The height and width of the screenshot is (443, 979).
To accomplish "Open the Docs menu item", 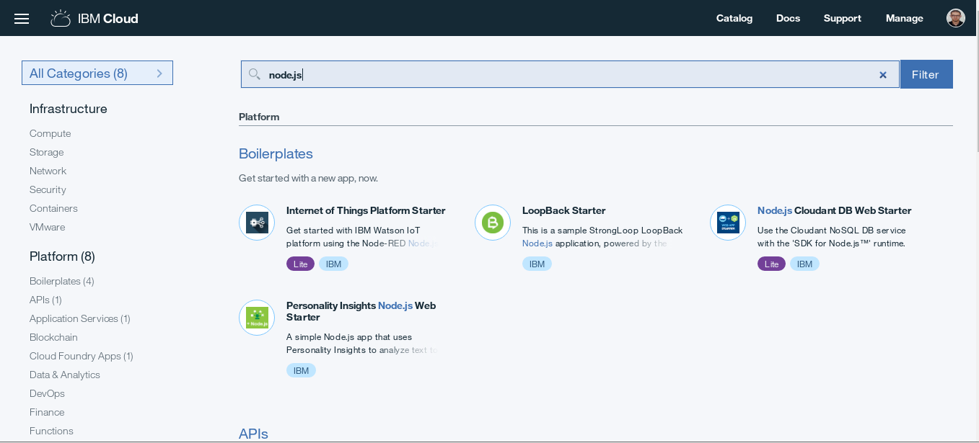I will 788,19.
